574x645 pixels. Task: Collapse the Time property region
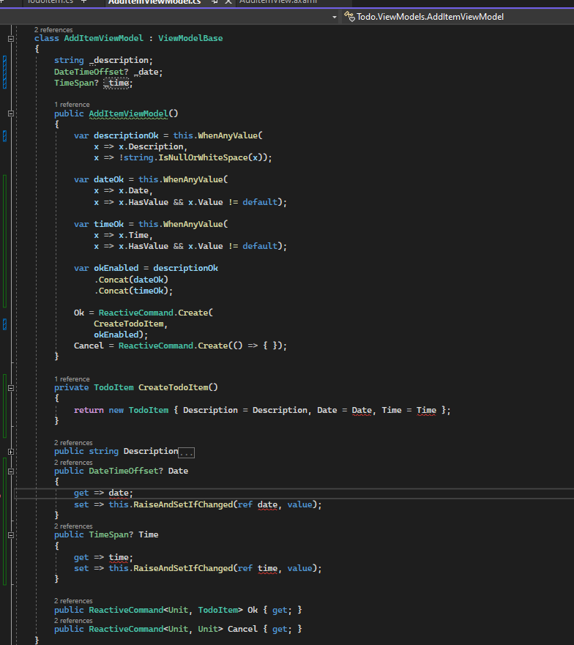(11, 535)
